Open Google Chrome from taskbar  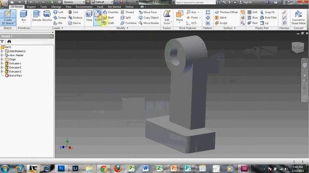pyautogui.click(x=103, y=169)
